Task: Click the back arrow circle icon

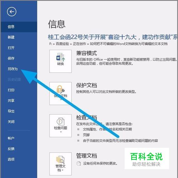Action: tap(12, 12)
